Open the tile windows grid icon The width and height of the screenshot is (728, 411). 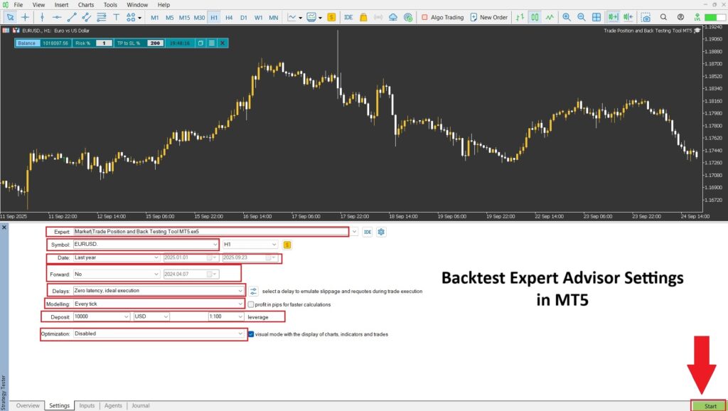[x=596, y=17]
